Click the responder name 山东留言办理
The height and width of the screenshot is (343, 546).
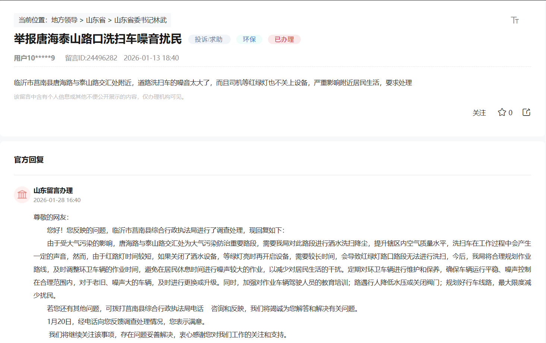53,191
